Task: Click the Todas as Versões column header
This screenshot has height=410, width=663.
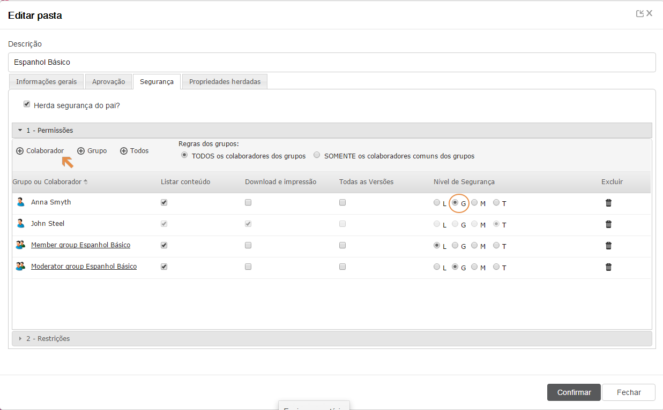Action: [366, 182]
